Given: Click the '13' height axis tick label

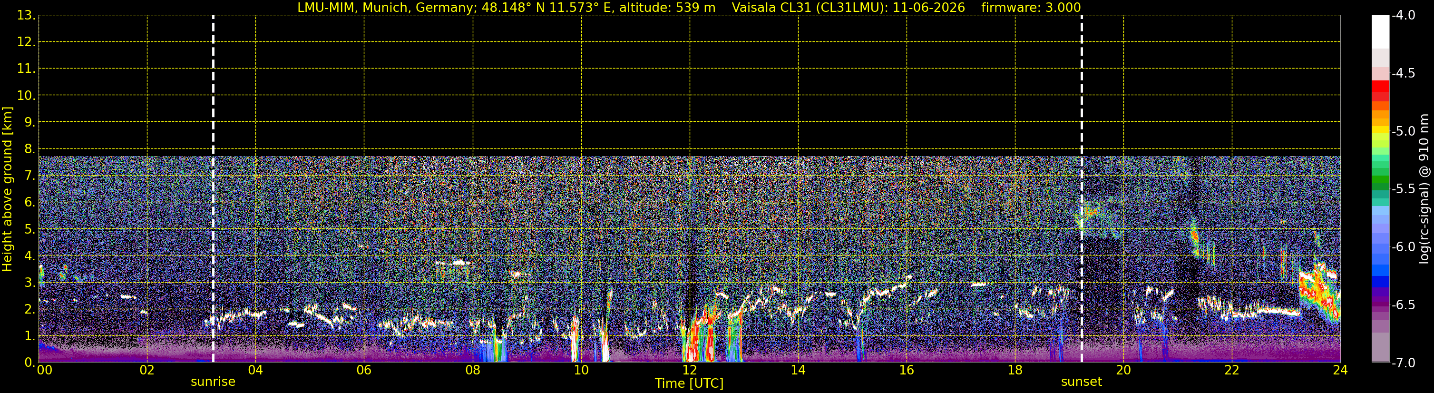Looking at the screenshot, I should coord(26,16).
